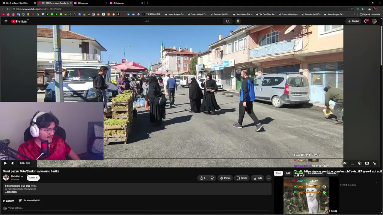This screenshot has width=383, height=215.
Task: Go back with the browser back arrow
Action: click(3, 9)
